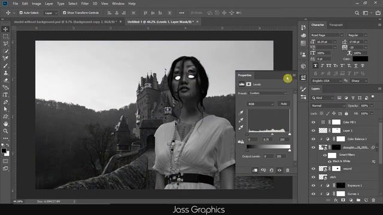The width and height of the screenshot is (383, 215).
Task: Open the anti-aliasing Sharp dropdown
Action: point(359,81)
